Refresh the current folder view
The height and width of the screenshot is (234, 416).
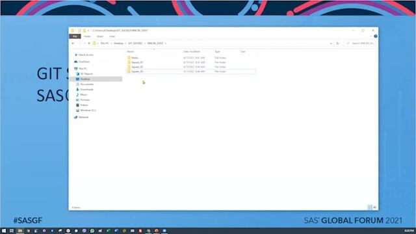(337, 44)
